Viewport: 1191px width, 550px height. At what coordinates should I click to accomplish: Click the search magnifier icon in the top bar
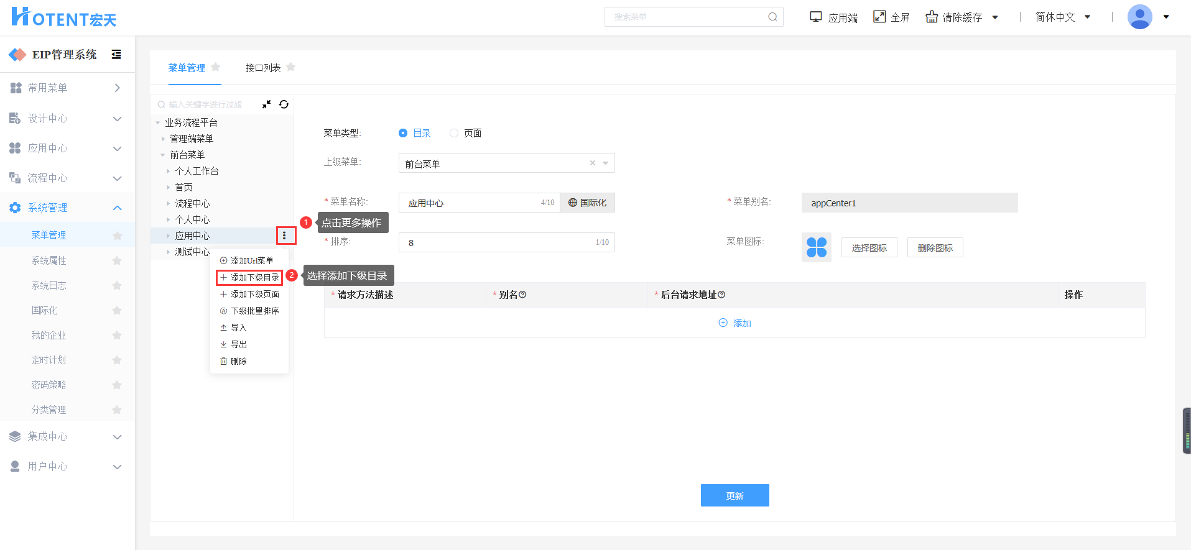(772, 17)
